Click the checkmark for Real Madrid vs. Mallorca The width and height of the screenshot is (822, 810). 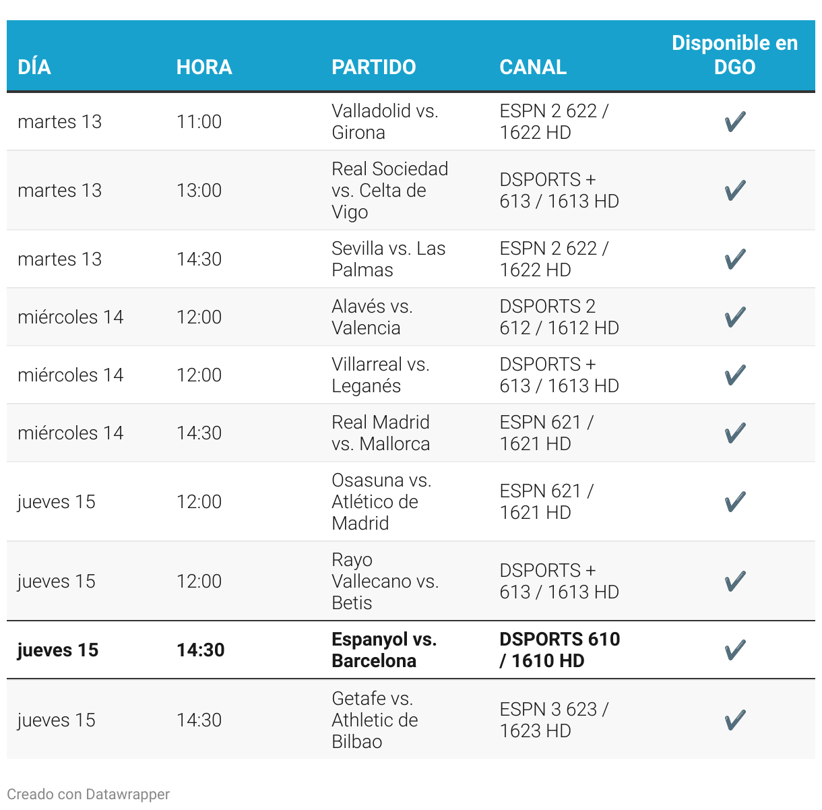pyautogui.click(x=734, y=433)
